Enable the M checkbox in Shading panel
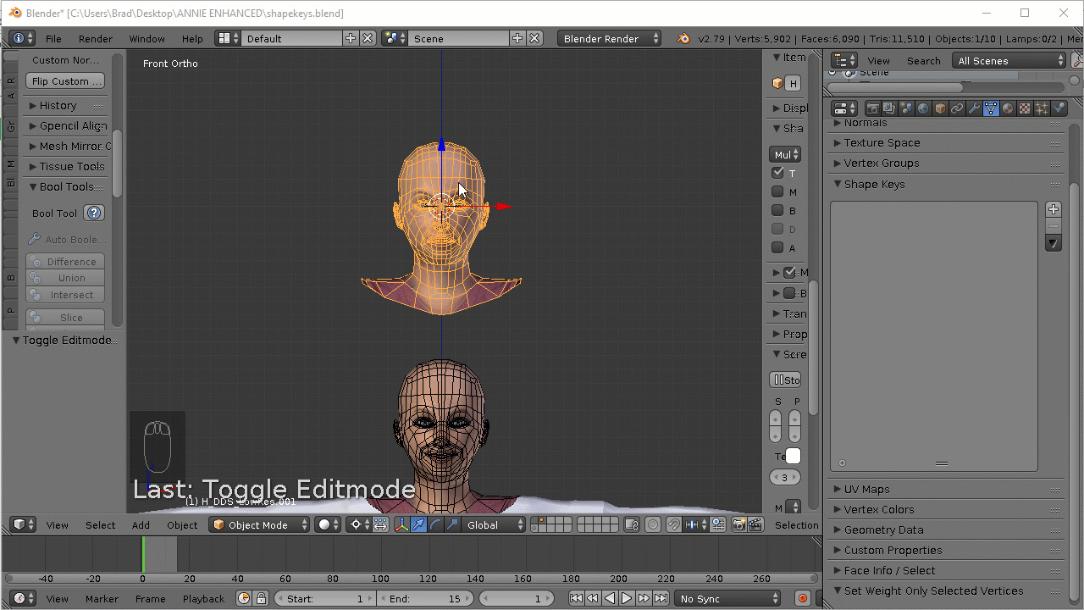Viewport: 1084px width, 610px height. [x=777, y=192]
